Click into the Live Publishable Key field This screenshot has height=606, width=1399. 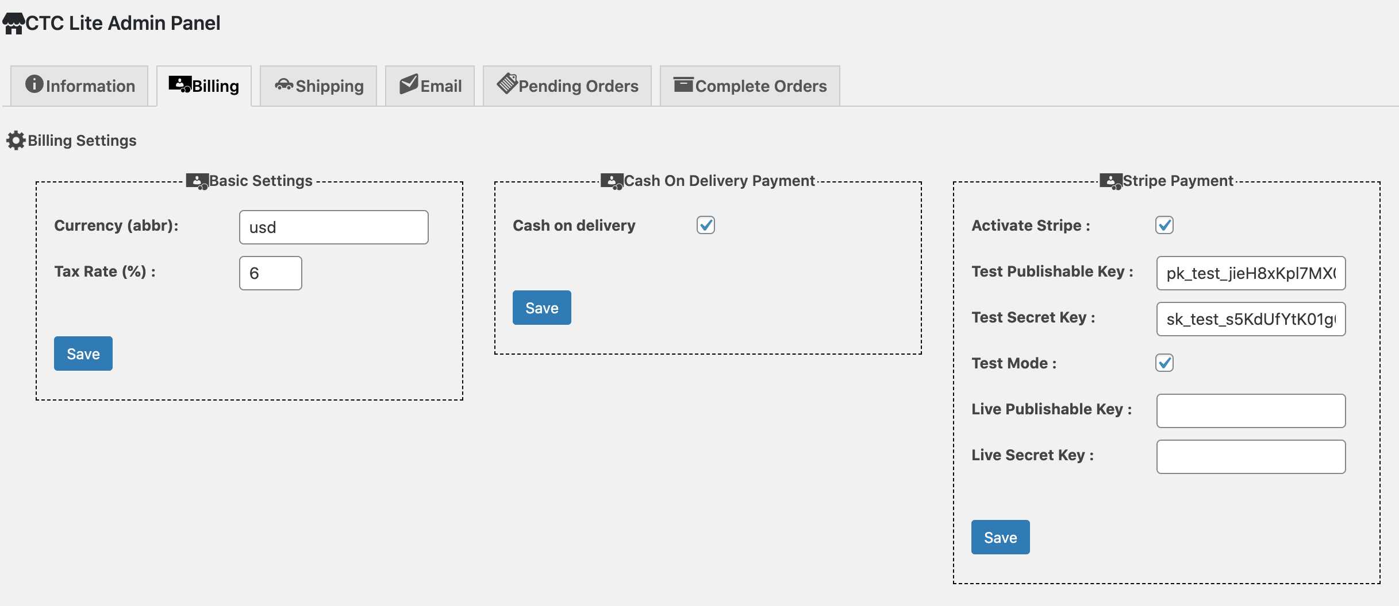click(x=1251, y=411)
